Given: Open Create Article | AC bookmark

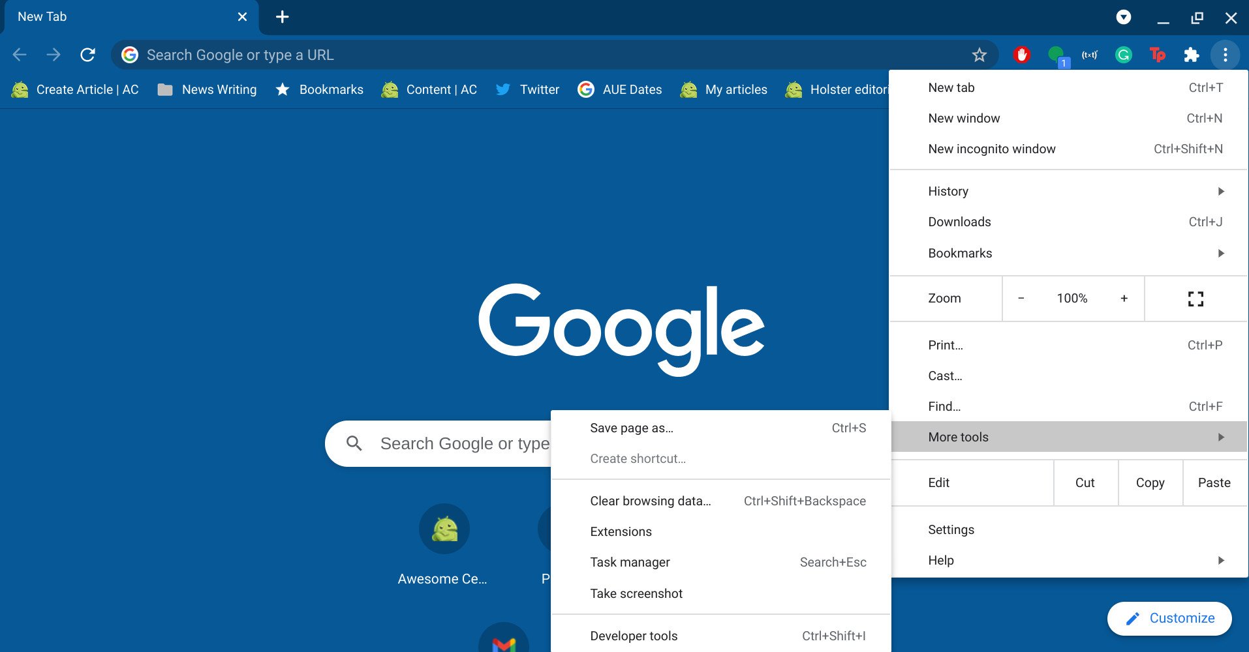Looking at the screenshot, I should point(75,89).
